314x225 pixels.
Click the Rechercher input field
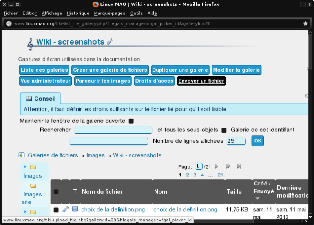[113, 130]
